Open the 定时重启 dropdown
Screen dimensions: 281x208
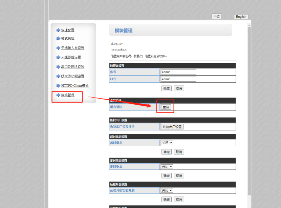tap(167, 167)
